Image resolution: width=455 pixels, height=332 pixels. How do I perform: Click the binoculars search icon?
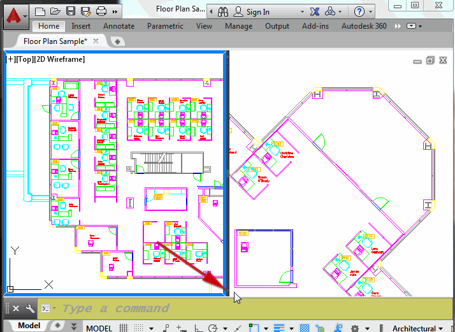click(x=222, y=11)
